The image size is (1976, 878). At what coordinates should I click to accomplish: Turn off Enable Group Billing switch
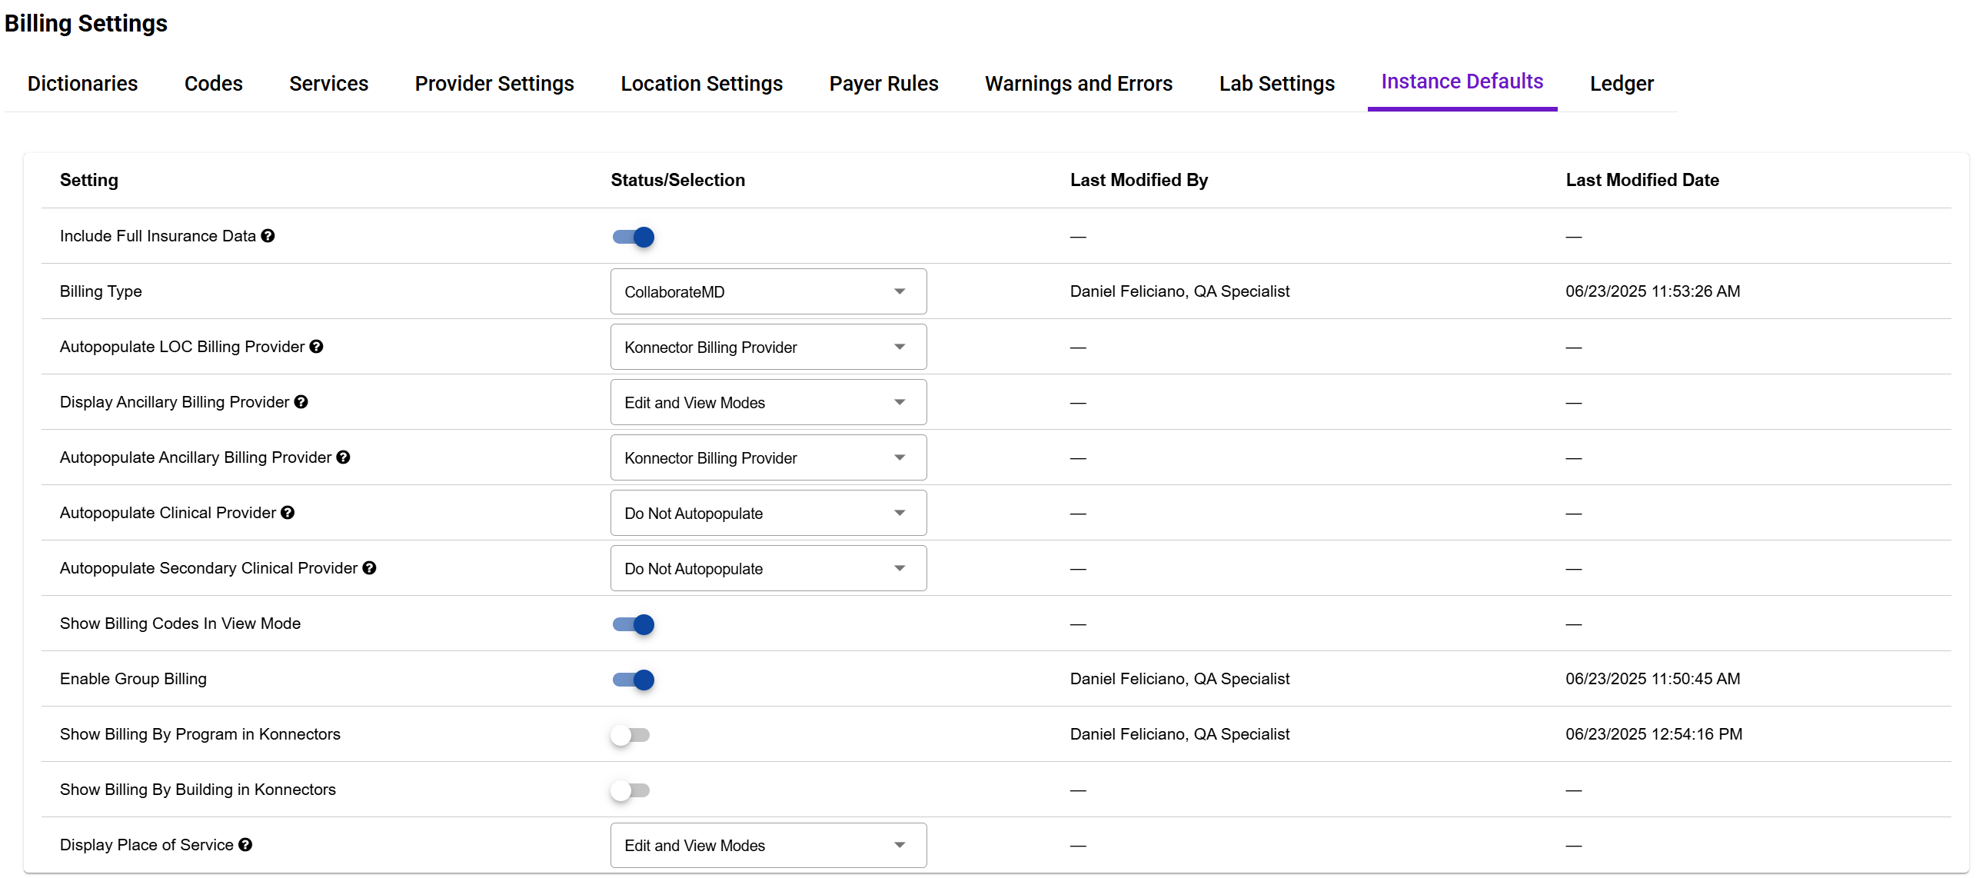634,680
